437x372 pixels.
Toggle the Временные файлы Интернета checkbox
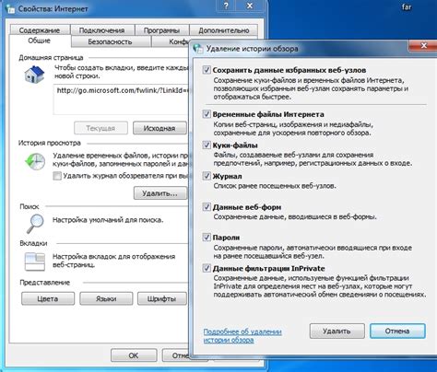coord(207,114)
